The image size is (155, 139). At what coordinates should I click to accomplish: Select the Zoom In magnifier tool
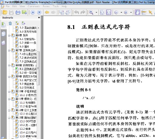[x=91, y=12]
